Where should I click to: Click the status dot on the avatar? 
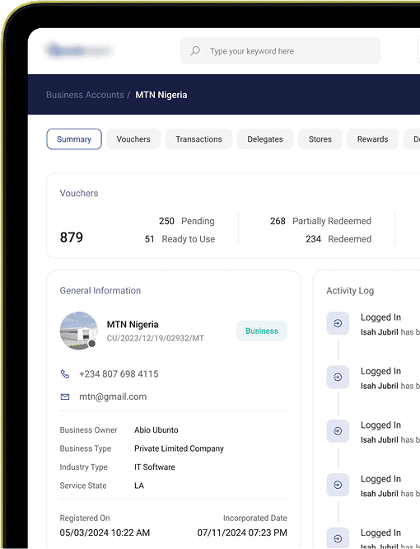tap(92, 344)
